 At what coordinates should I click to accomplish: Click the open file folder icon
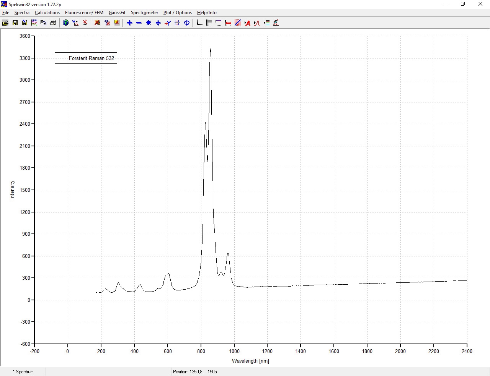(5, 23)
